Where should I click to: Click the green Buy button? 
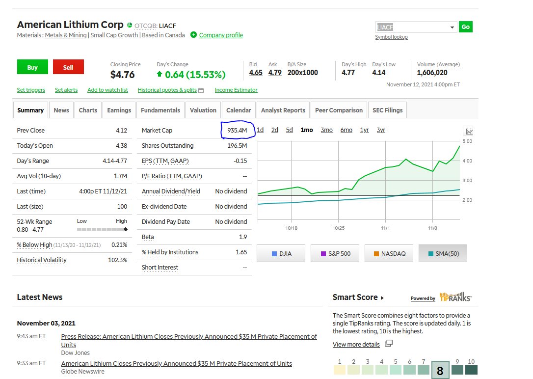[32, 67]
